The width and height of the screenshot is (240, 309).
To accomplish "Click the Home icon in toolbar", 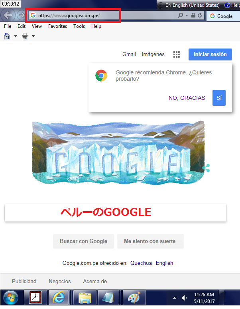I will point(7,36).
